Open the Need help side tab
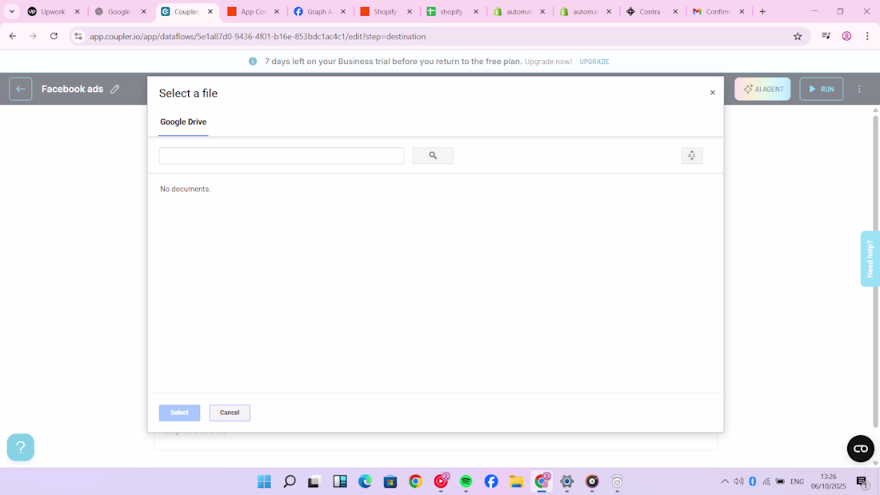 point(870,259)
